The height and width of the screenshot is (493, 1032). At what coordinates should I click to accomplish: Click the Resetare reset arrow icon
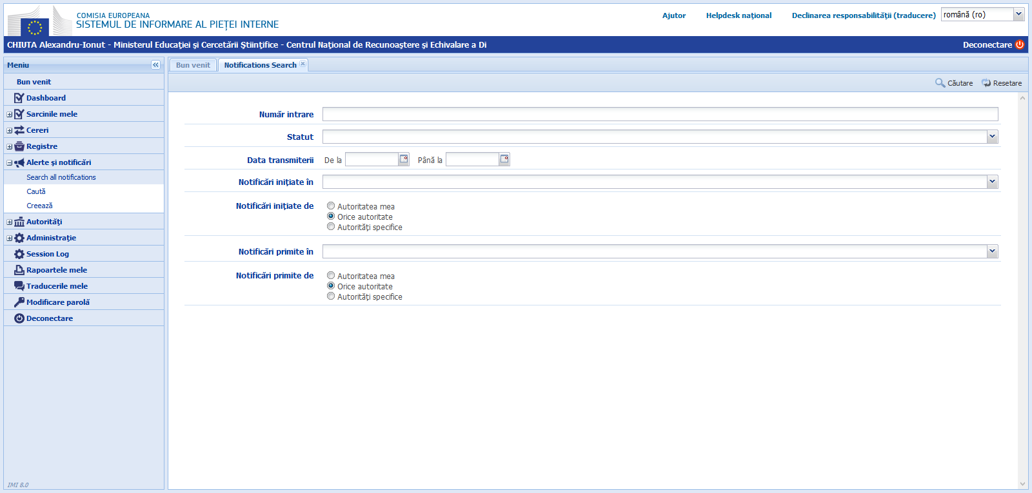[x=986, y=83]
